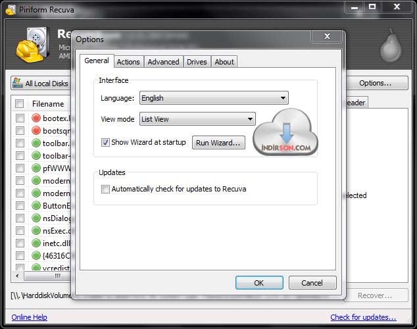Viewport: 417px width, 329px height.
Task: Click the red status dot for bootsqm
Action: [x=36, y=130]
